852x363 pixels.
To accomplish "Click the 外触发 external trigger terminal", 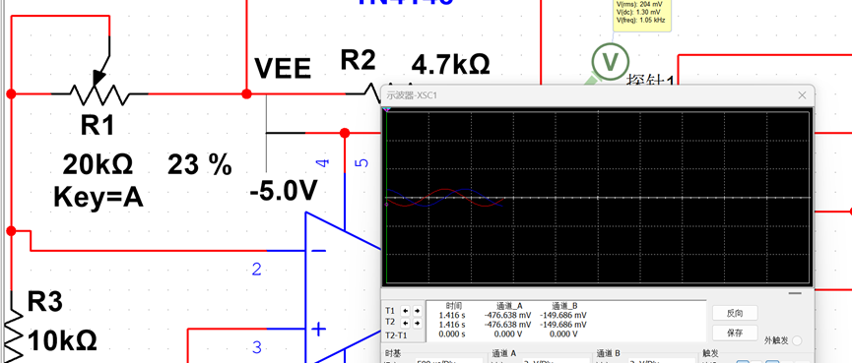I will (x=797, y=340).
